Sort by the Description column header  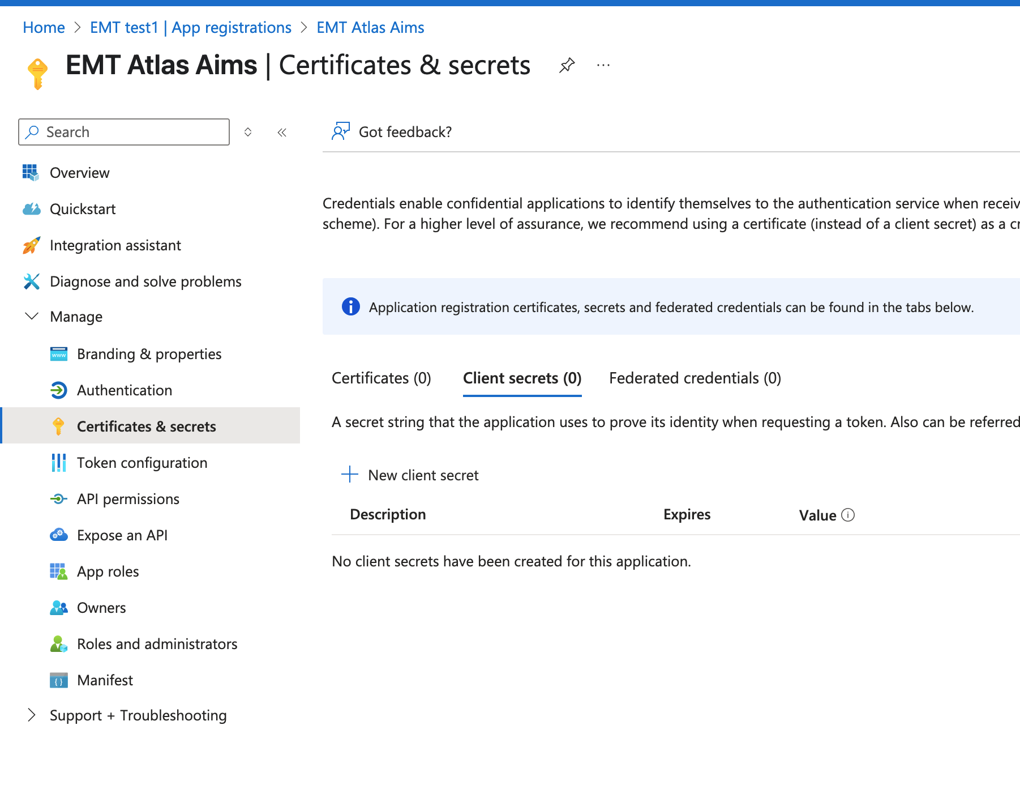tap(388, 514)
